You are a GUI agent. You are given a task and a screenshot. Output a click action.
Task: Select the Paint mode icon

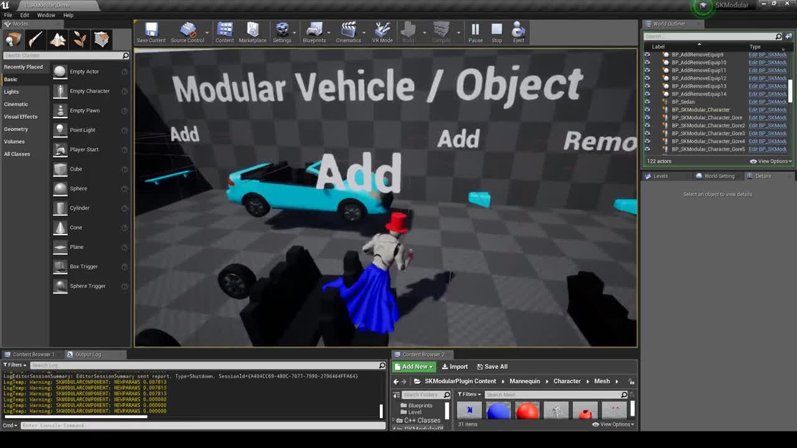(x=35, y=39)
